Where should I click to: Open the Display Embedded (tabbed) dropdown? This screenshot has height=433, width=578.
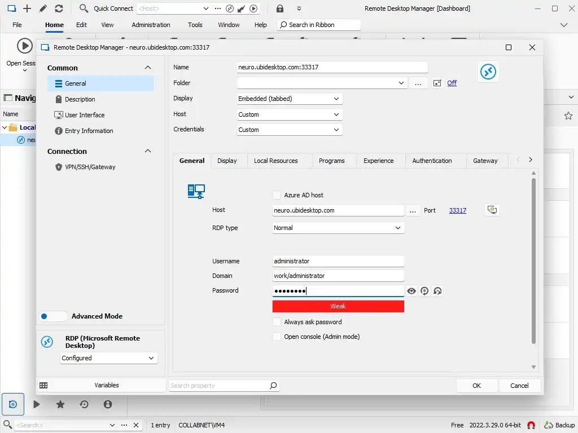pyautogui.click(x=290, y=99)
